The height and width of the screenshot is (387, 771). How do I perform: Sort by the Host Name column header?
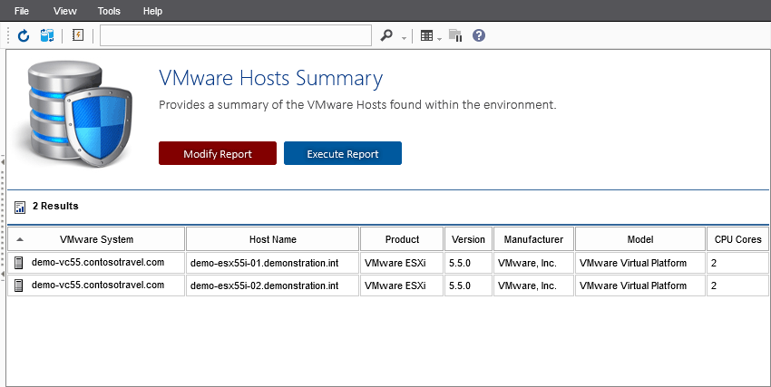272,239
